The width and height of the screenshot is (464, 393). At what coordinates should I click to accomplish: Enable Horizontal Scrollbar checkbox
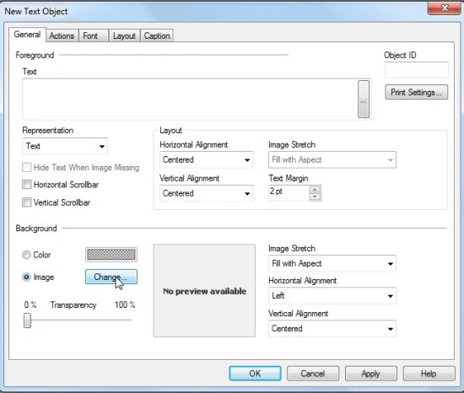(27, 185)
